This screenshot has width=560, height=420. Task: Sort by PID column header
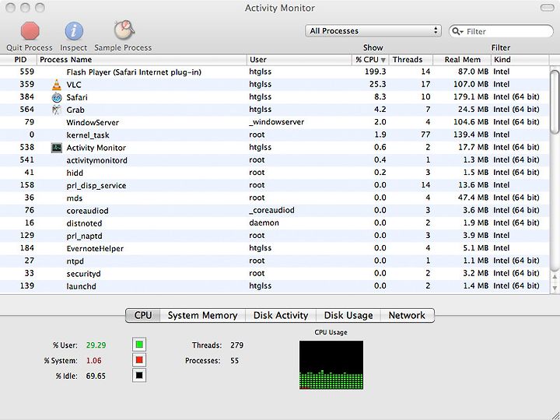(19, 60)
